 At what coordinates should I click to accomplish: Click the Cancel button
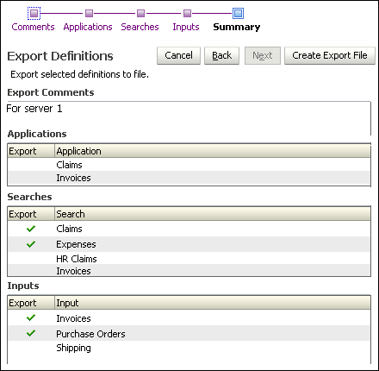(x=178, y=55)
